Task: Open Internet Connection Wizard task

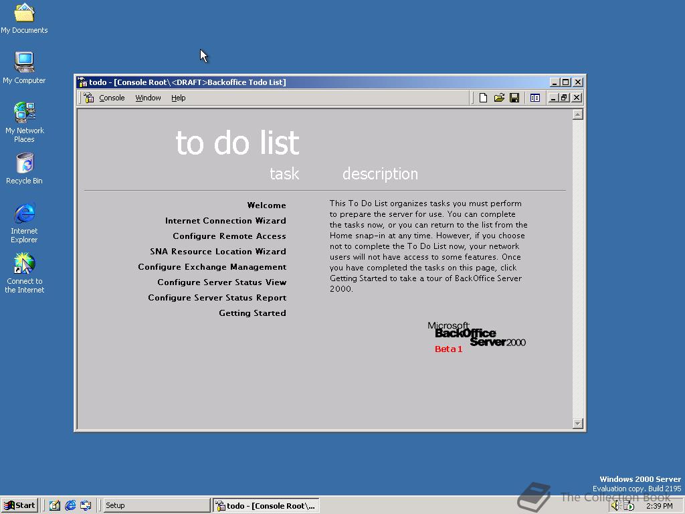Action: (225, 220)
